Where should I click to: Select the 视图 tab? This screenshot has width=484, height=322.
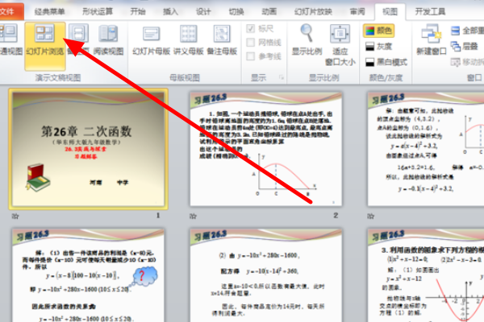pyautogui.click(x=390, y=12)
